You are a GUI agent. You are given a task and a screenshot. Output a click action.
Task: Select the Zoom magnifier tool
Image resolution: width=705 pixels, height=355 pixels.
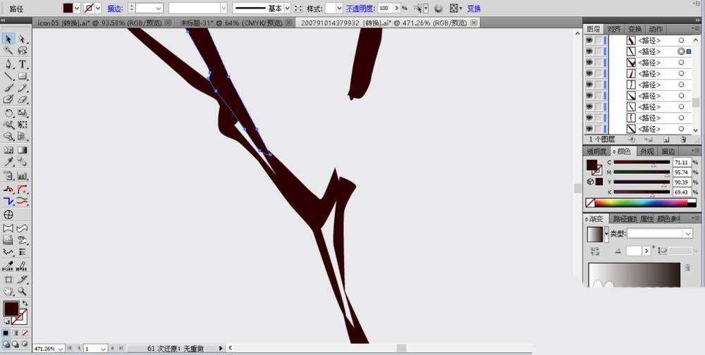[x=23, y=291]
